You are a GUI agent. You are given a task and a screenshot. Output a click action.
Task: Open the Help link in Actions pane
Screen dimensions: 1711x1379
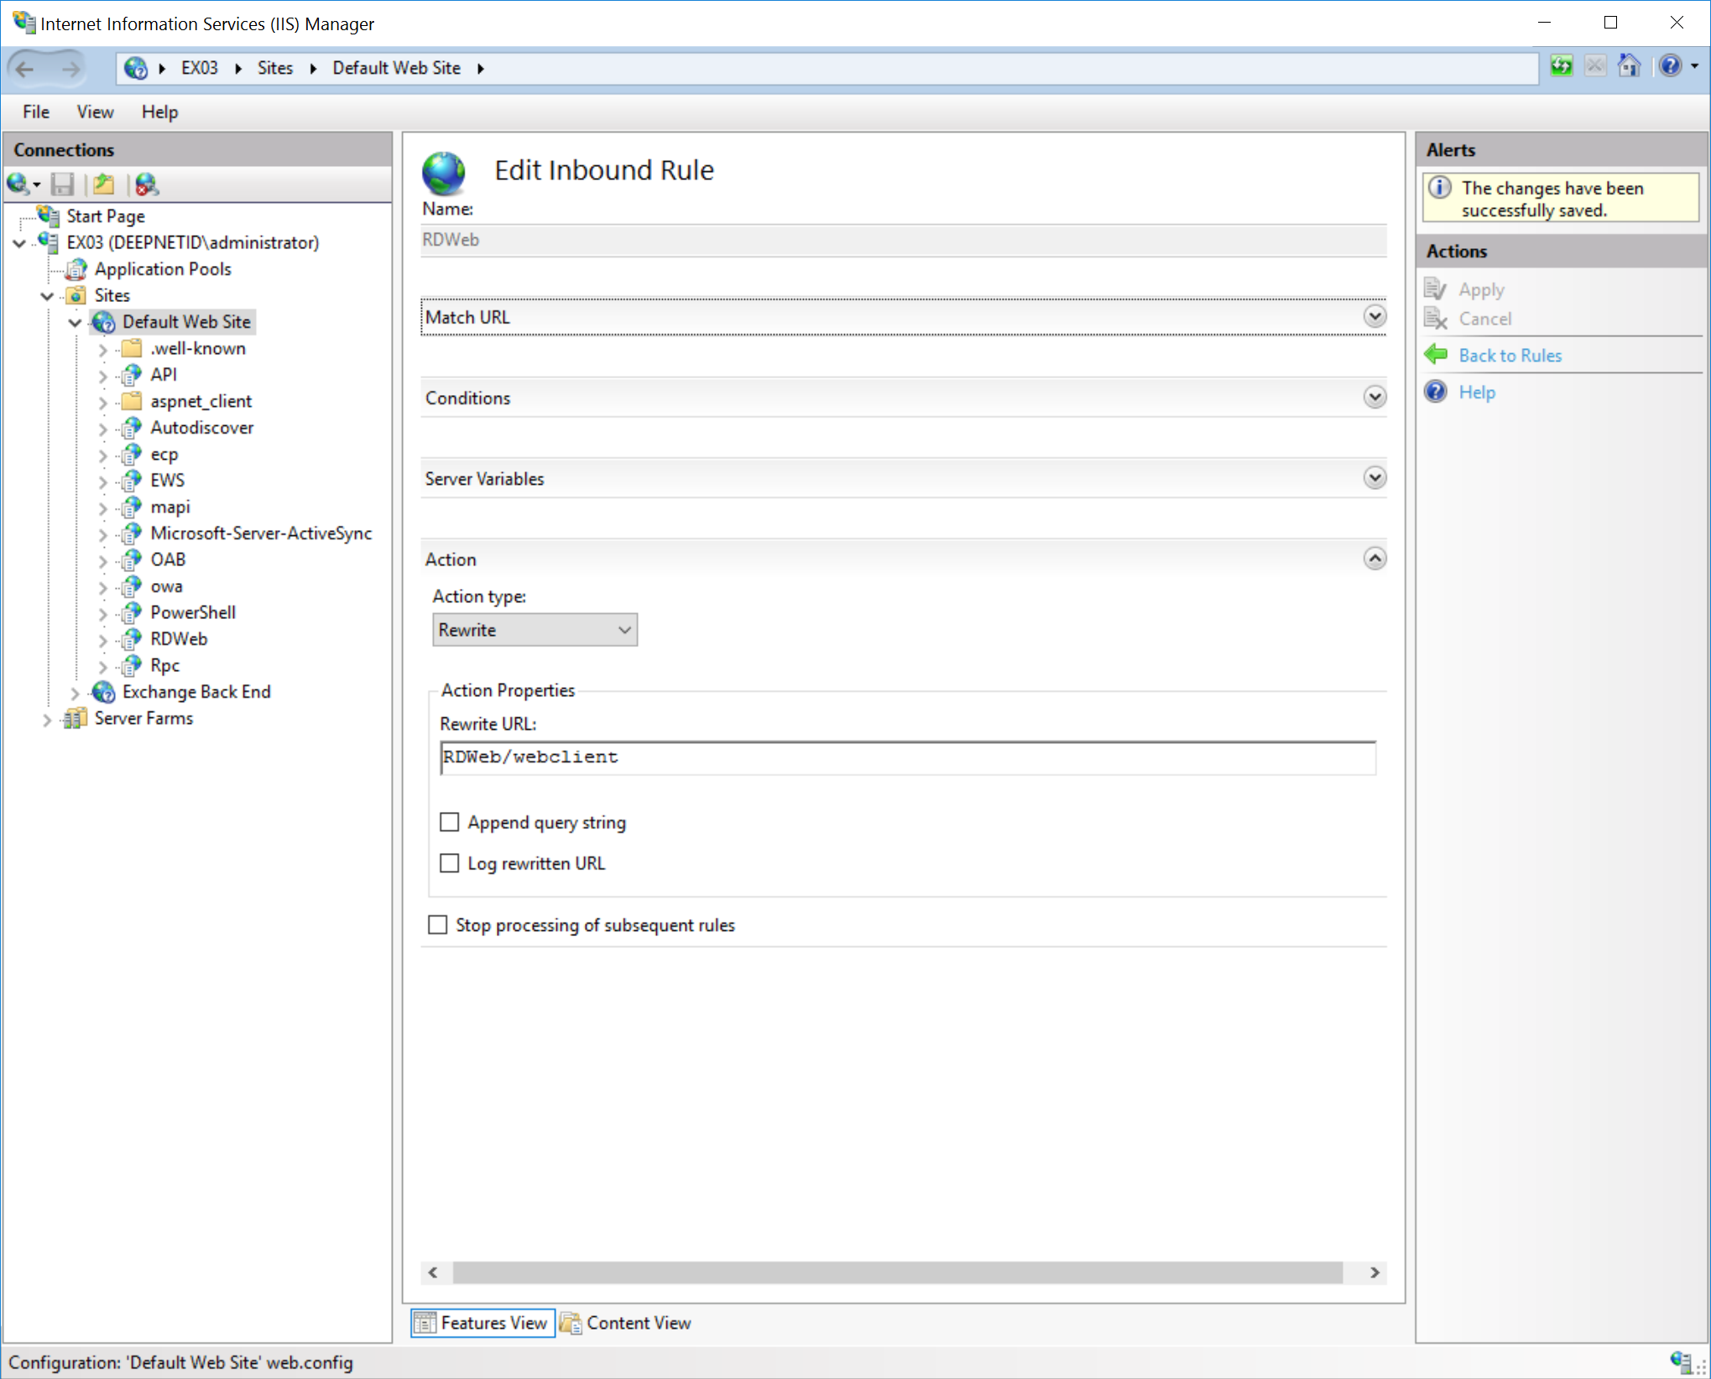click(1476, 393)
